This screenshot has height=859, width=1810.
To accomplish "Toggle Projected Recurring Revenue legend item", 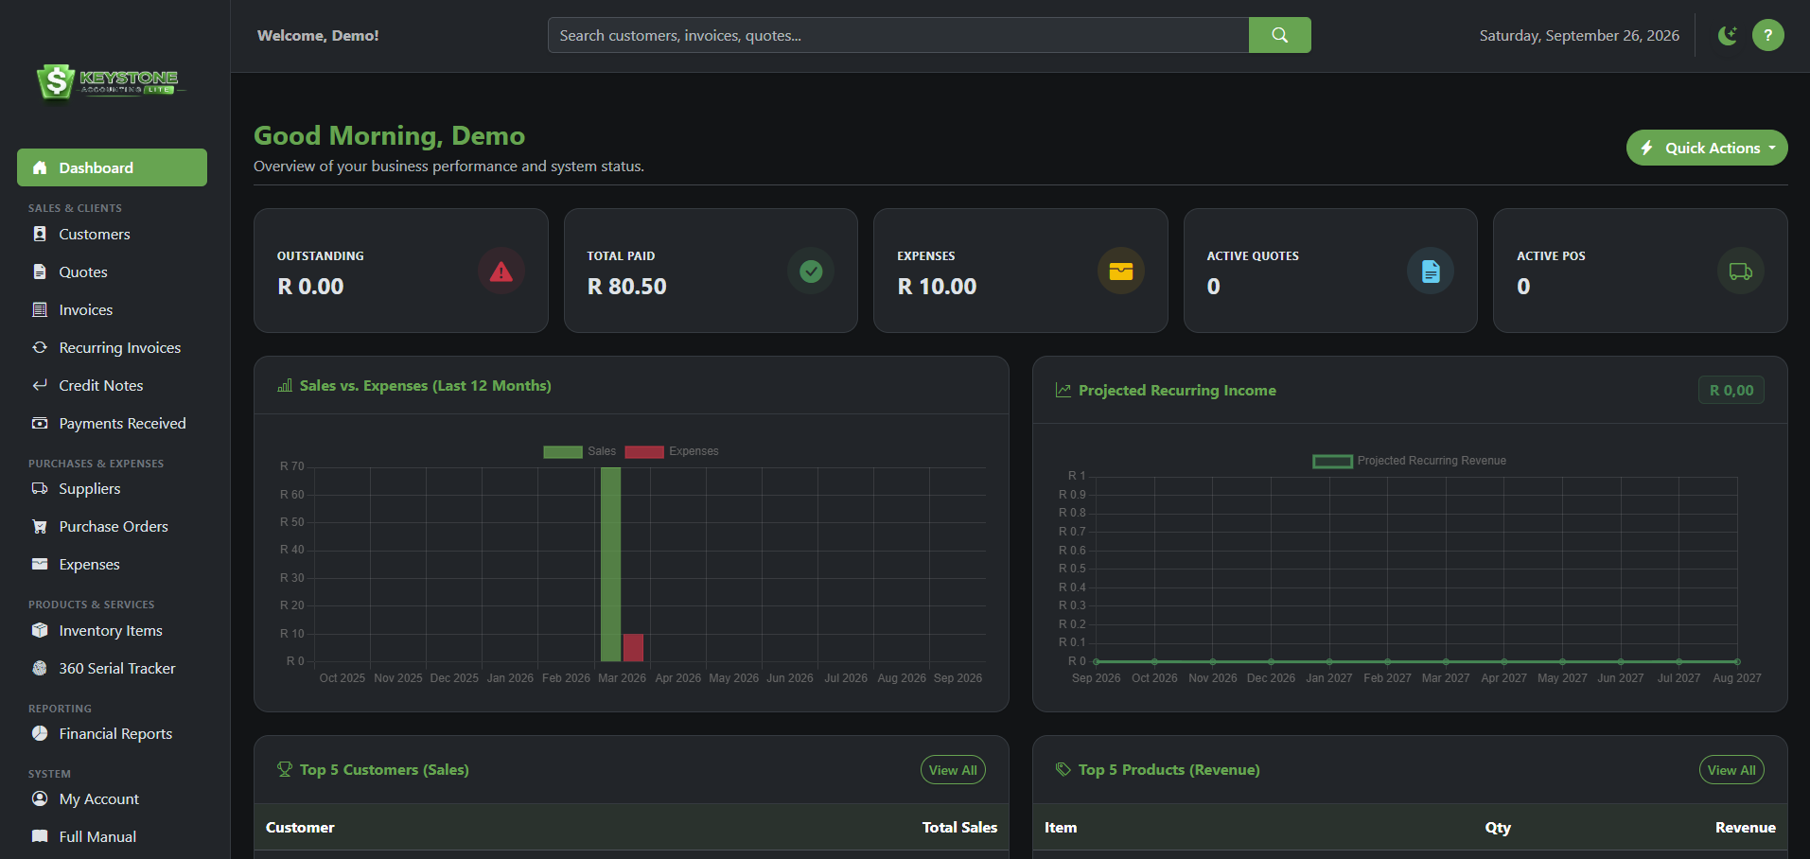I will click(x=1409, y=461).
